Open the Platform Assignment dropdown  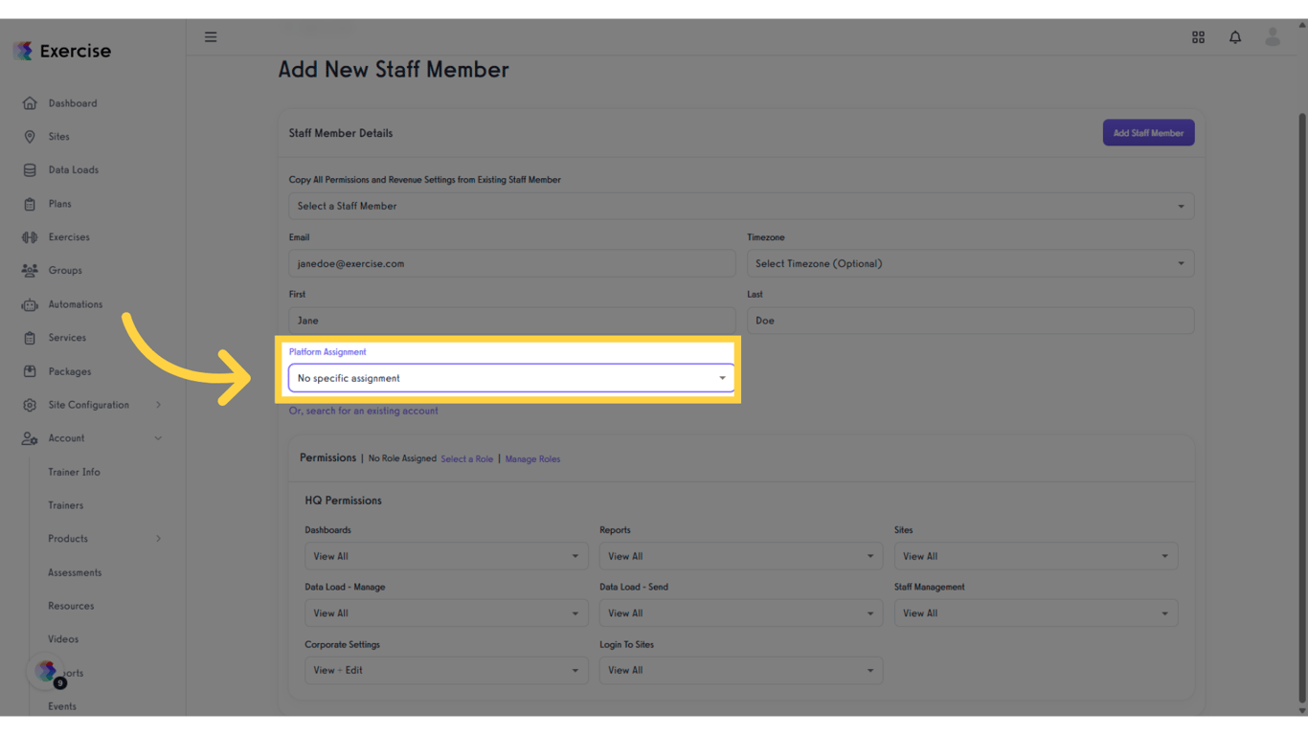(511, 378)
